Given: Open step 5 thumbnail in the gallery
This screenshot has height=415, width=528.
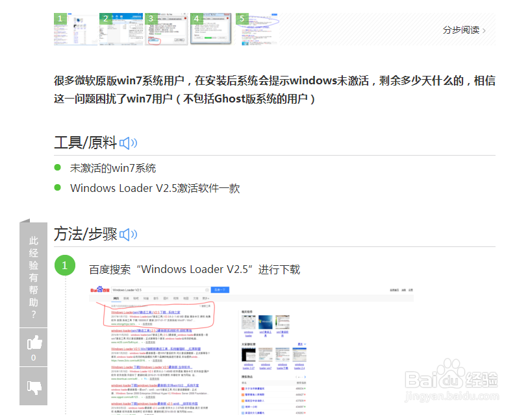Looking at the screenshot, I should (x=258, y=29).
